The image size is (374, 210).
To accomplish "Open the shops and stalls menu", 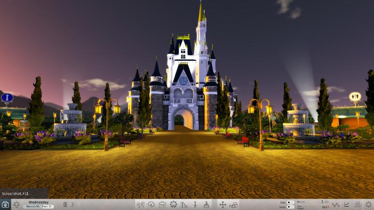I will [162, 204].
